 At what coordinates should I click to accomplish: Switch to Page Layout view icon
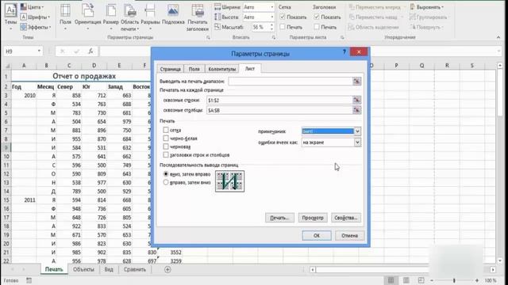[x=406, y=280]
